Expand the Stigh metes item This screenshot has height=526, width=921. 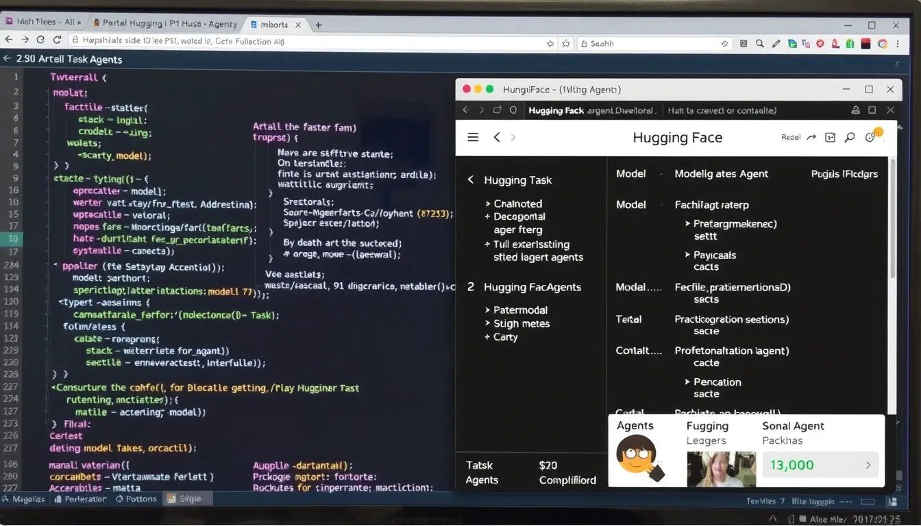pos(487,324)
